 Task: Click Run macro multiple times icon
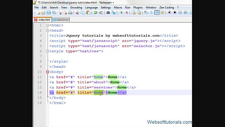click(x=186, y=13)
